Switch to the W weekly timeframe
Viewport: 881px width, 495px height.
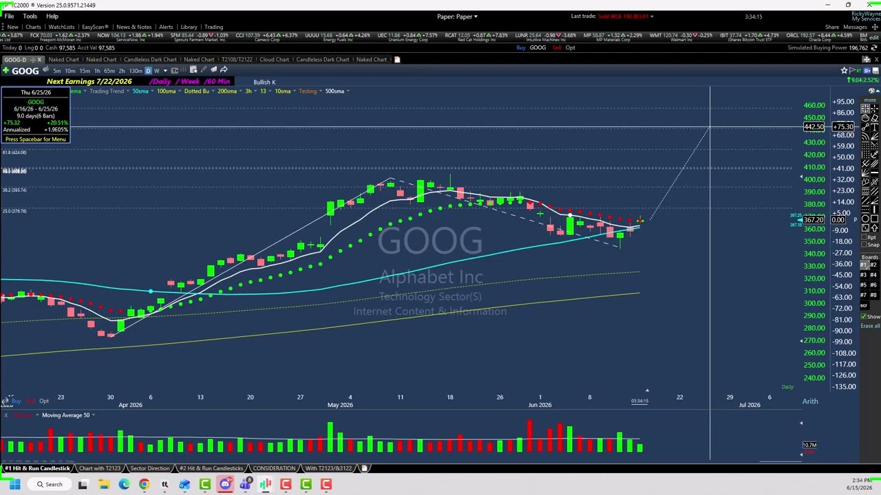tap(157, 70)
